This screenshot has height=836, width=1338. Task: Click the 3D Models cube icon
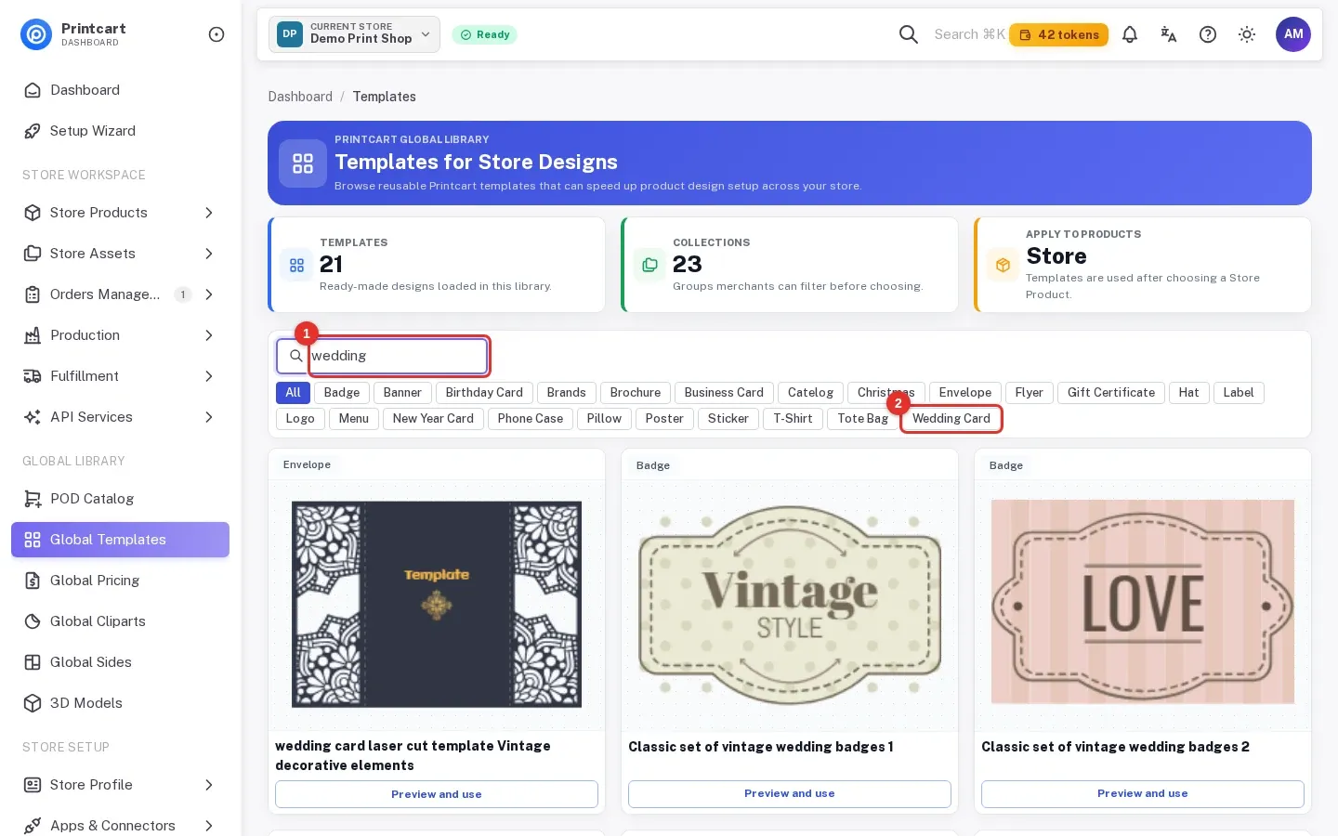(33, 703)
